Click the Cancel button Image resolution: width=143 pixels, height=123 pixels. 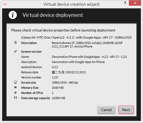tap(106, 110)
